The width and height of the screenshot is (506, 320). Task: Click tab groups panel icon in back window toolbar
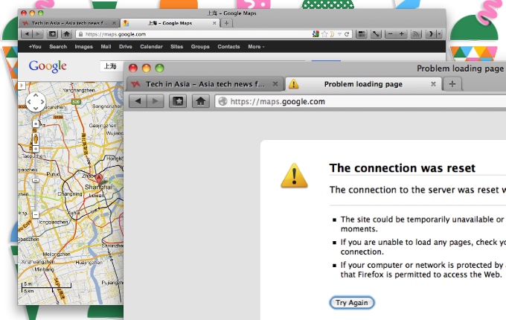pos(362,34)
